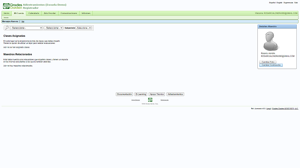
Task: Click the Apoyo Técnico button
Action: [157, 94]
